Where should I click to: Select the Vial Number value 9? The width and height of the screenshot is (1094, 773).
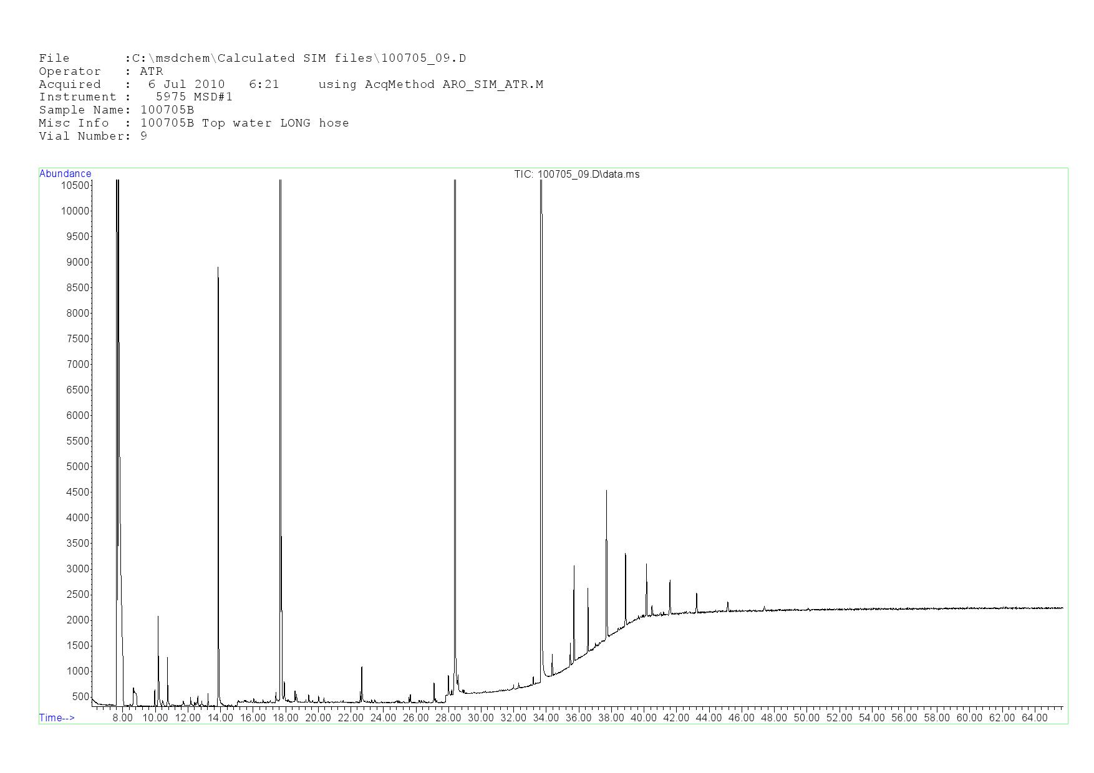pyautogui.click(x=144, y=136)
